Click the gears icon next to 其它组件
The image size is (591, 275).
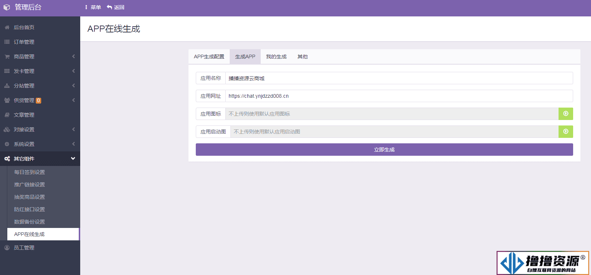point(7,159)
